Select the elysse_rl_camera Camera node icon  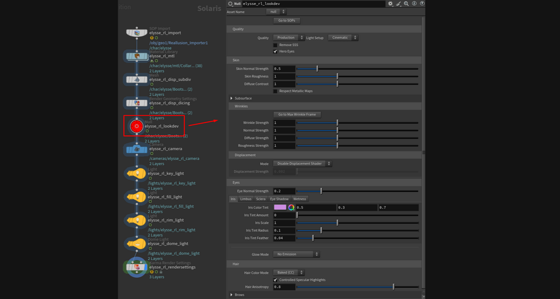137,149
